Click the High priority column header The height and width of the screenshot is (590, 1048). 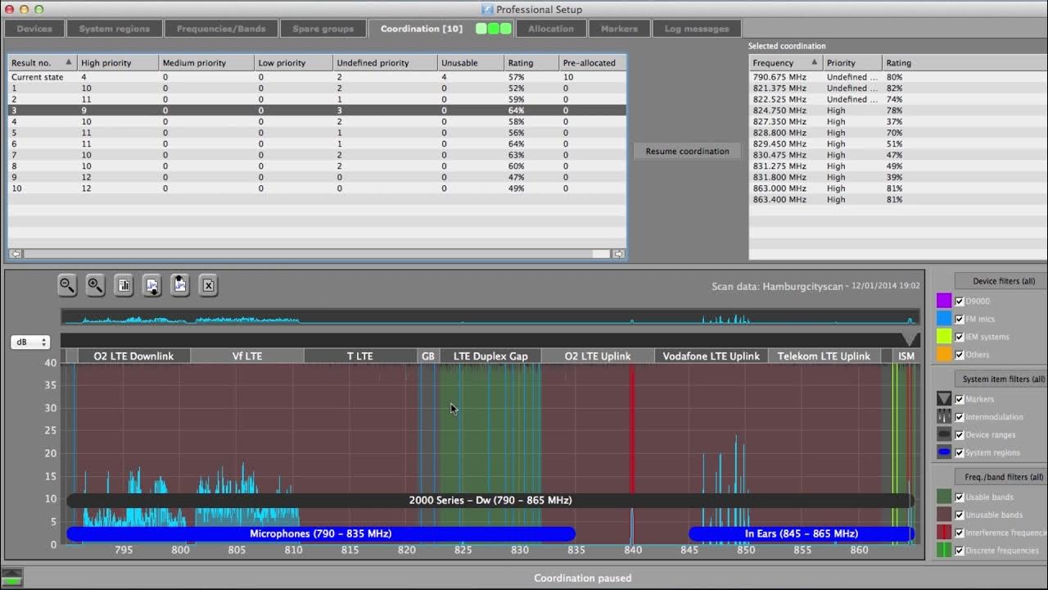click(118, 62)
